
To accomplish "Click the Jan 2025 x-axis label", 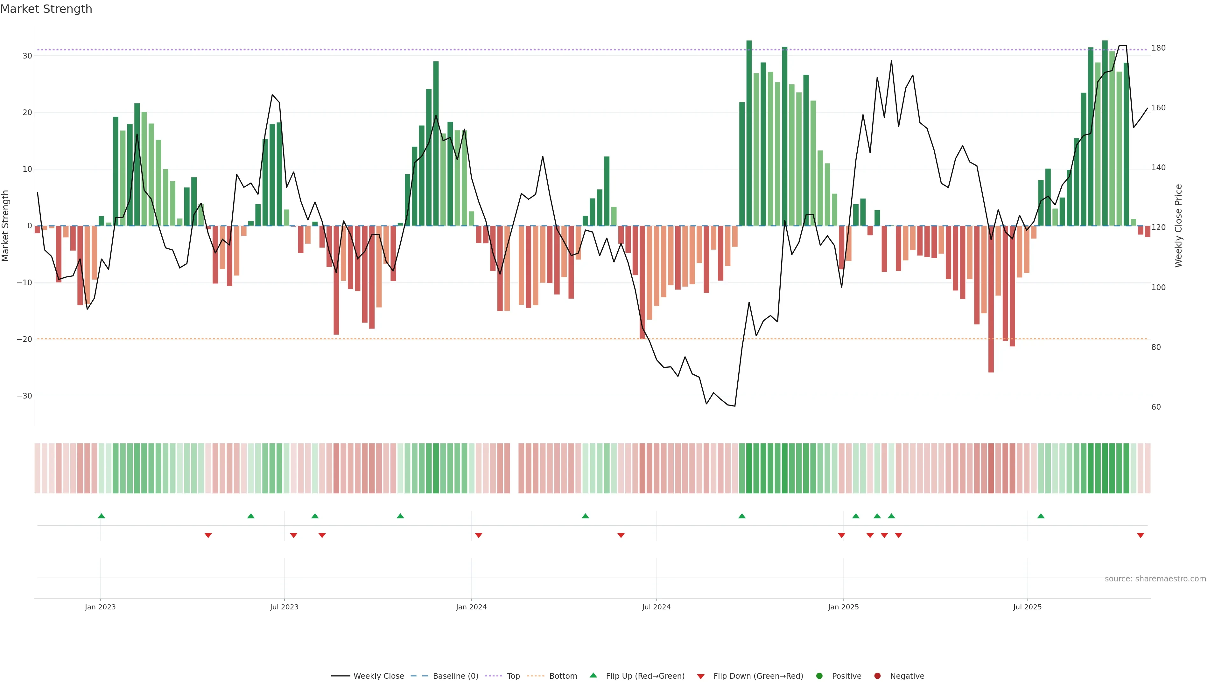I will click(x=843, y=607).
